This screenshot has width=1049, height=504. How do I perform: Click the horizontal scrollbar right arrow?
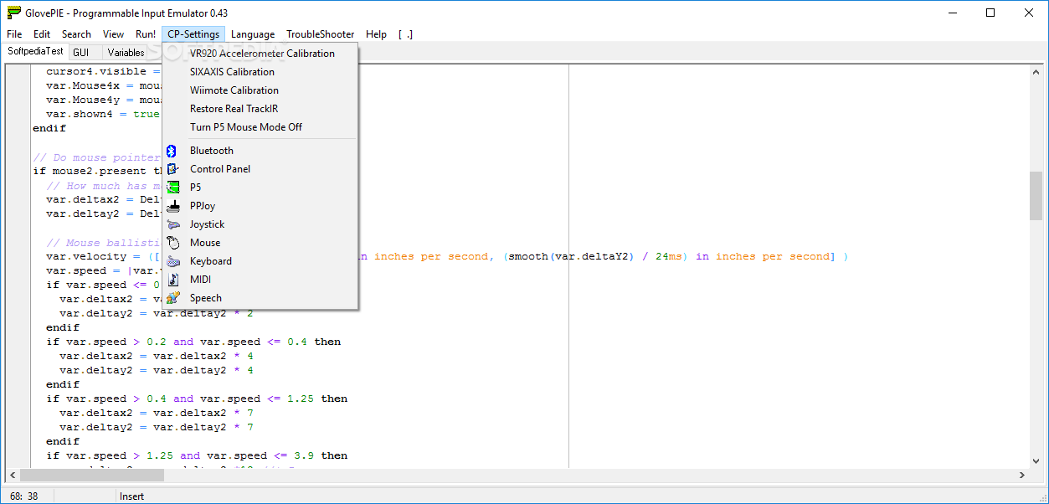pyautogui.click(x=1022, y=475)
